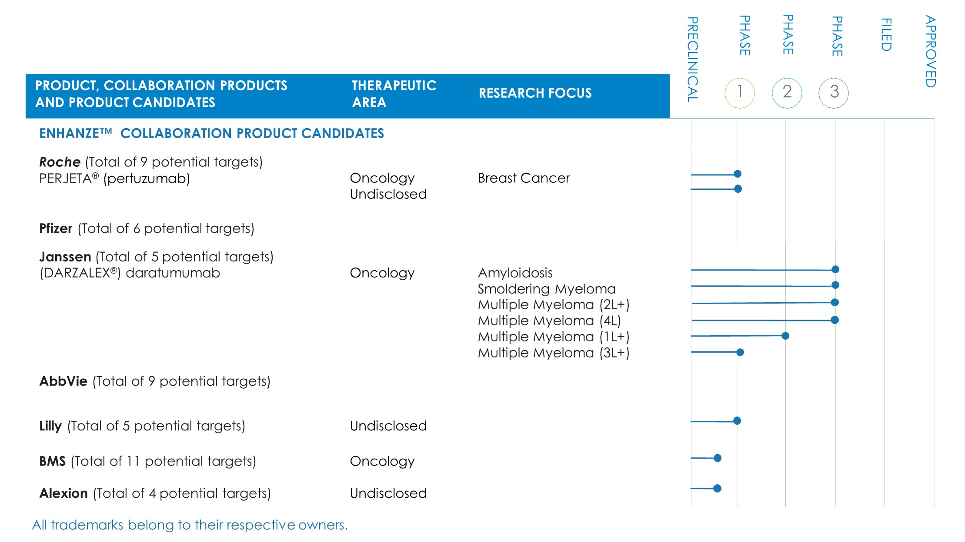
Task: Click the Phase 1 circle icon
Action: pos(739,93)
